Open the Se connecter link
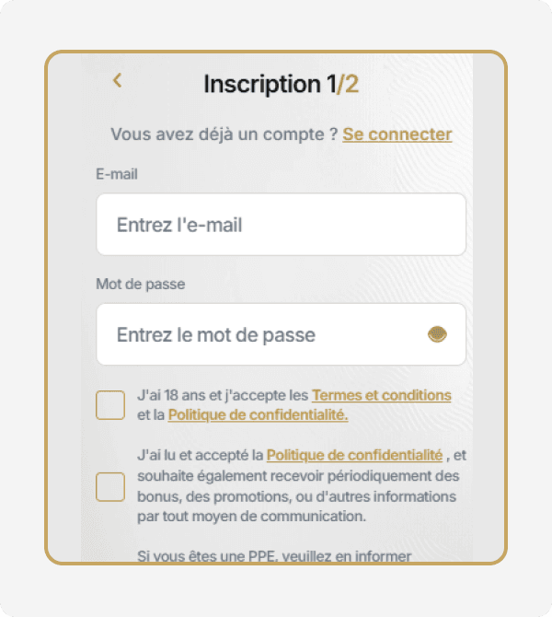Image resolution: width=552 pixels, height=617 pixels. [397, 134]
